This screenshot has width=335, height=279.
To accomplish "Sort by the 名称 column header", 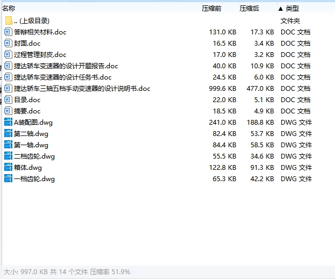I will tap(9, 9).
